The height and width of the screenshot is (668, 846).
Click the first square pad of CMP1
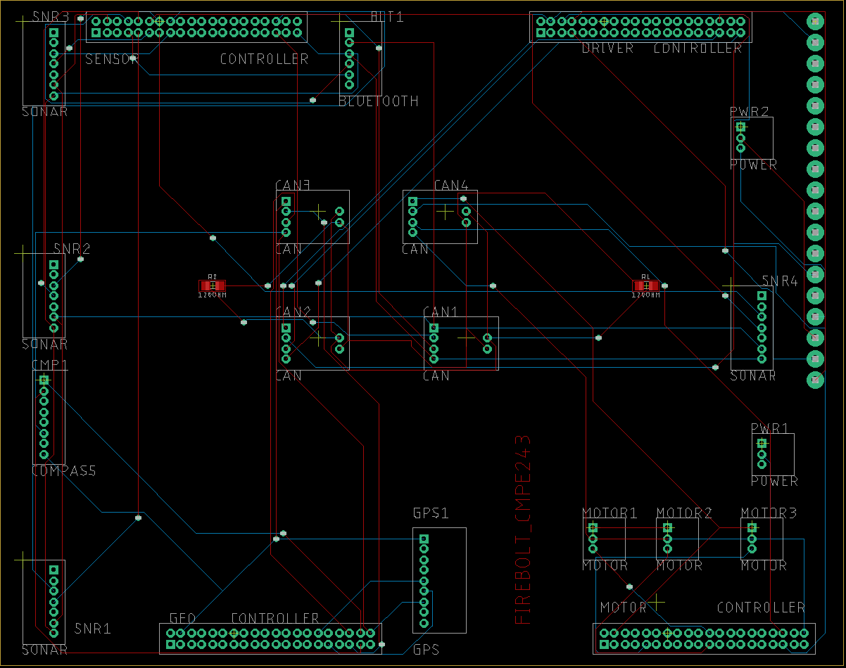click(44, 380)
